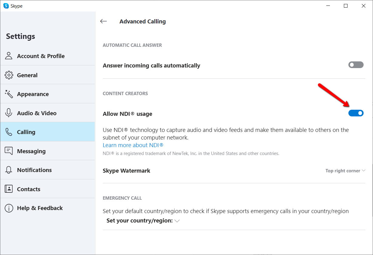Click the Skype Watermark label
This screenshot has width=373, height=255.
point(127,171)
